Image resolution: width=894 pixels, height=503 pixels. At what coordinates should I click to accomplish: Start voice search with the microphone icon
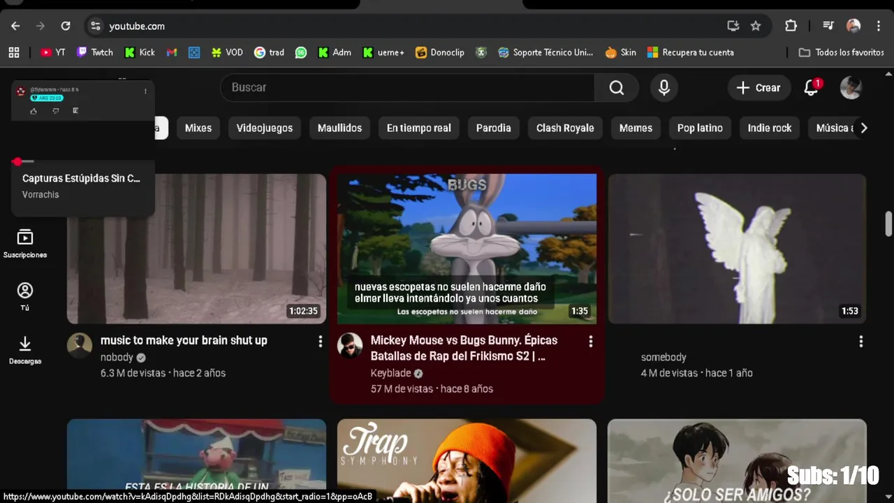tap(664, 87)
